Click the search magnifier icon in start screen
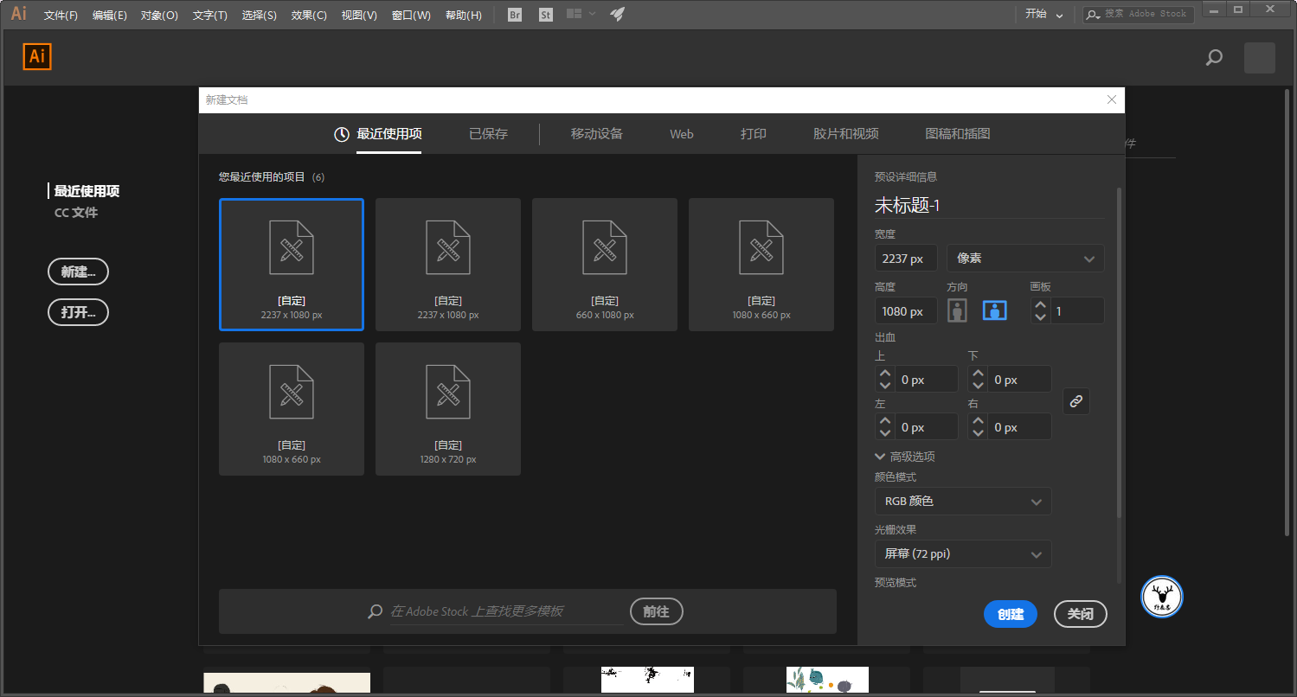Viewport: 1297px width, 697px height. click(x=1215, y=58)
